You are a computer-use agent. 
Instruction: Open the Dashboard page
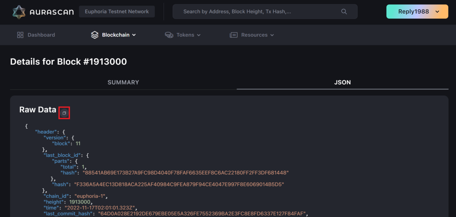point(36,35)
